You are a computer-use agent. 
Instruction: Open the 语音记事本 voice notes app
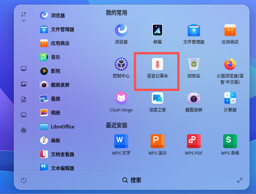[158, 68]
